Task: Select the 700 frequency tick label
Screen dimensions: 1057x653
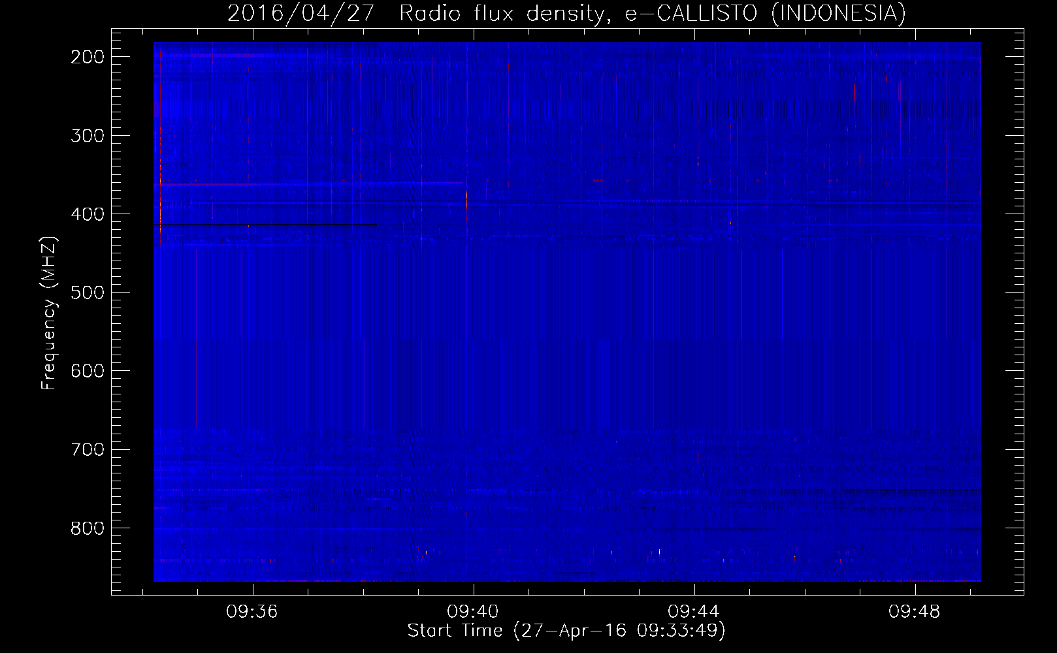Action: pyautogui.click(x=88, y=449)
